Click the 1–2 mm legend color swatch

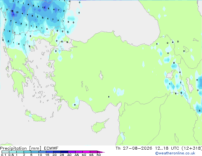pos(20,152)
